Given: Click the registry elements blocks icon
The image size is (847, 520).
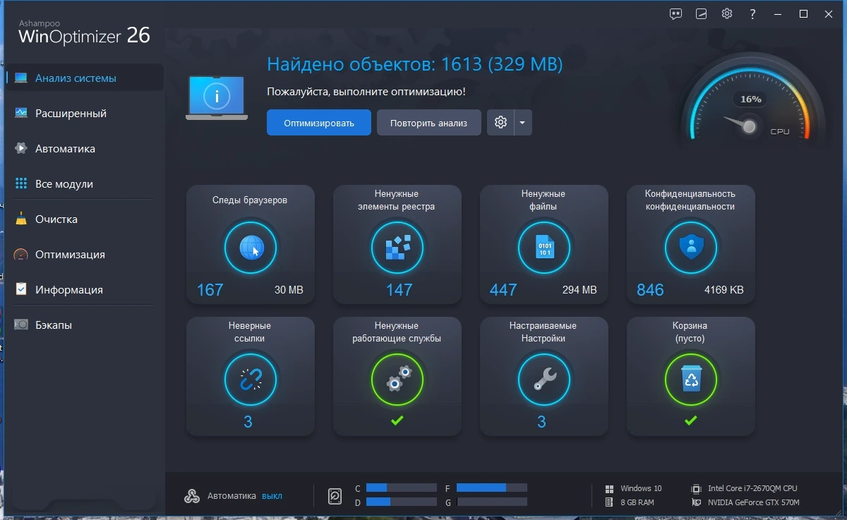Looking at the screenshot, I should 397,248.
